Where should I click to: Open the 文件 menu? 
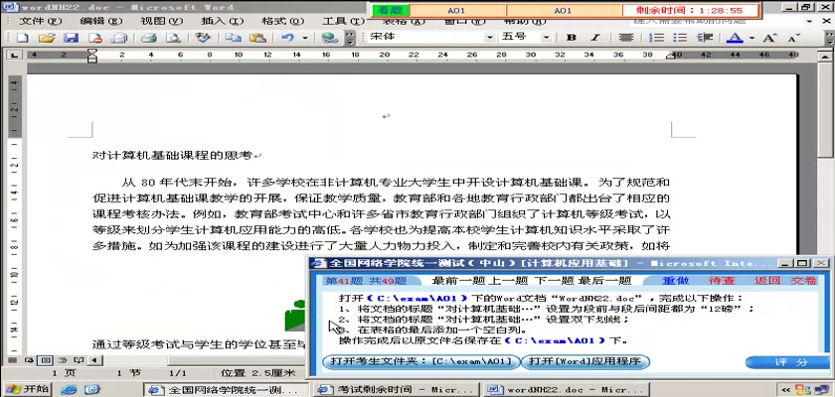[41, 21]
